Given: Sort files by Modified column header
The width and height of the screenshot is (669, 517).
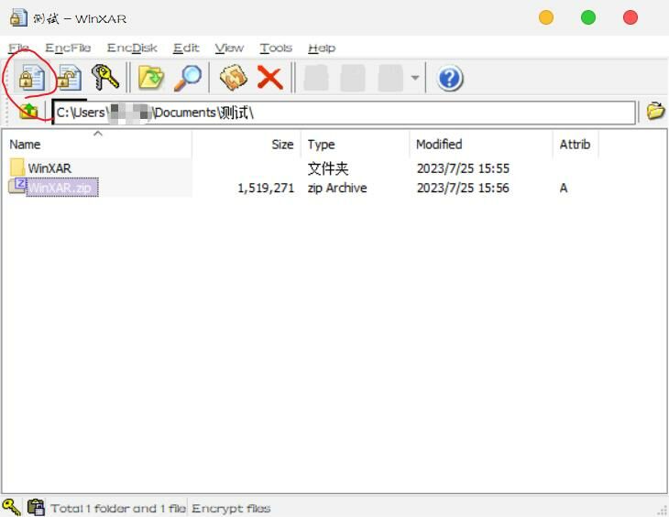Looking at the screenshot, I should coord(439,145).
